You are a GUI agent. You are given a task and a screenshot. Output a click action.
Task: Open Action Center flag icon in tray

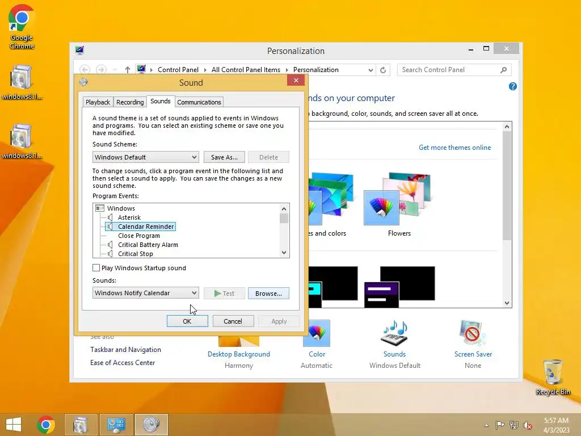coord(500,425)
